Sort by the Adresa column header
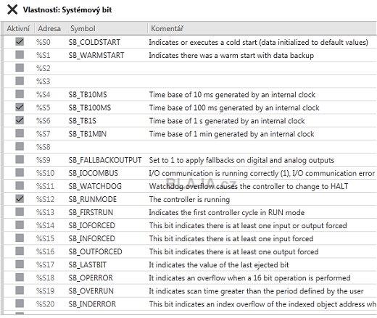The image size is (377, 318). [51, 28]
